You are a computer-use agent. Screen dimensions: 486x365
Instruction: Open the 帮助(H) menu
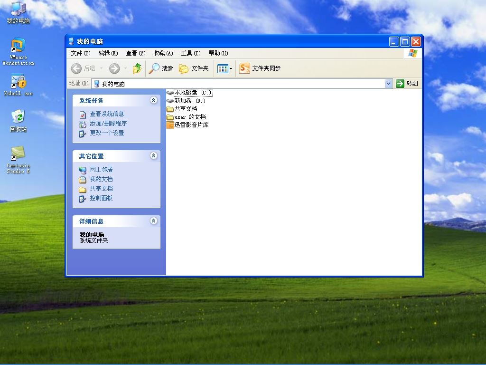pyautogui.click(x=218, y=53)
